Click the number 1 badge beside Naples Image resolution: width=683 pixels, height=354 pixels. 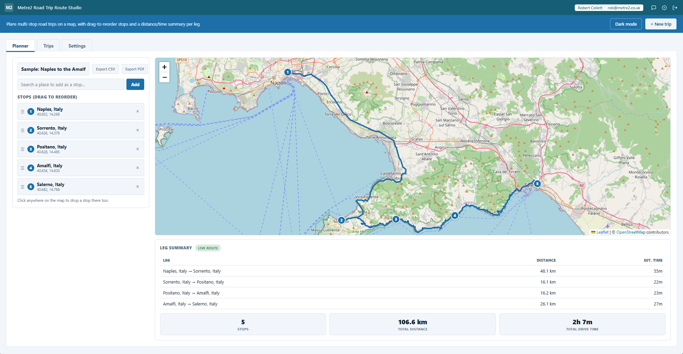31,112
